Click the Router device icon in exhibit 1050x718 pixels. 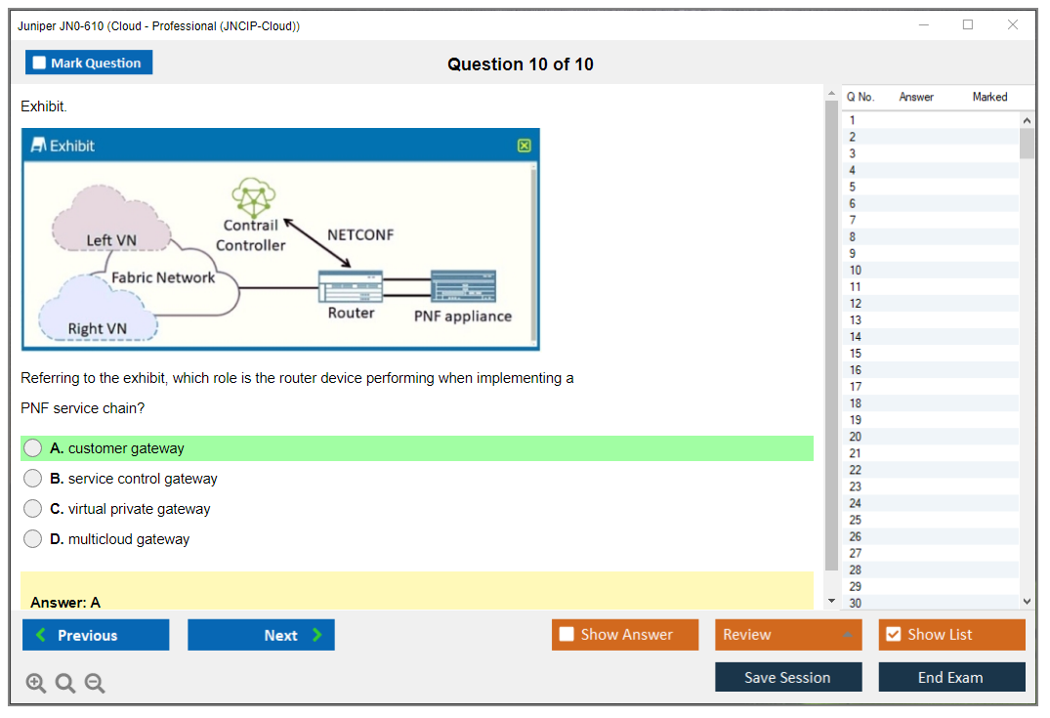pyautogui.click(x=351, y=286)
